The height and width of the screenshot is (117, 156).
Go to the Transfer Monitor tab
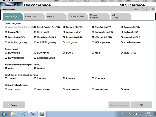point(78,16)
